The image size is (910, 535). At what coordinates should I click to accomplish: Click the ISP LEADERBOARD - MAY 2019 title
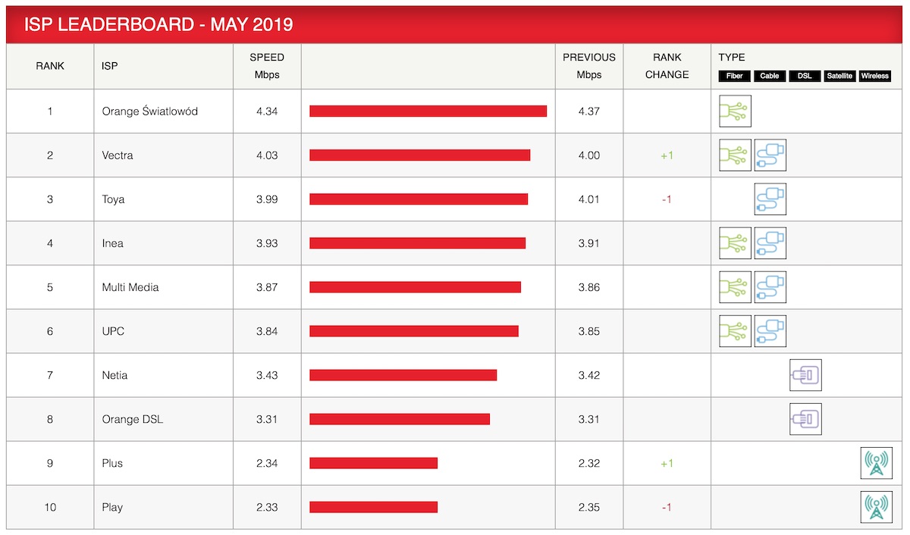pyautogui.click(x=158, y=25)
